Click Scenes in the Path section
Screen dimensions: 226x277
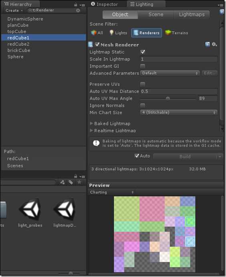point(15,166)
